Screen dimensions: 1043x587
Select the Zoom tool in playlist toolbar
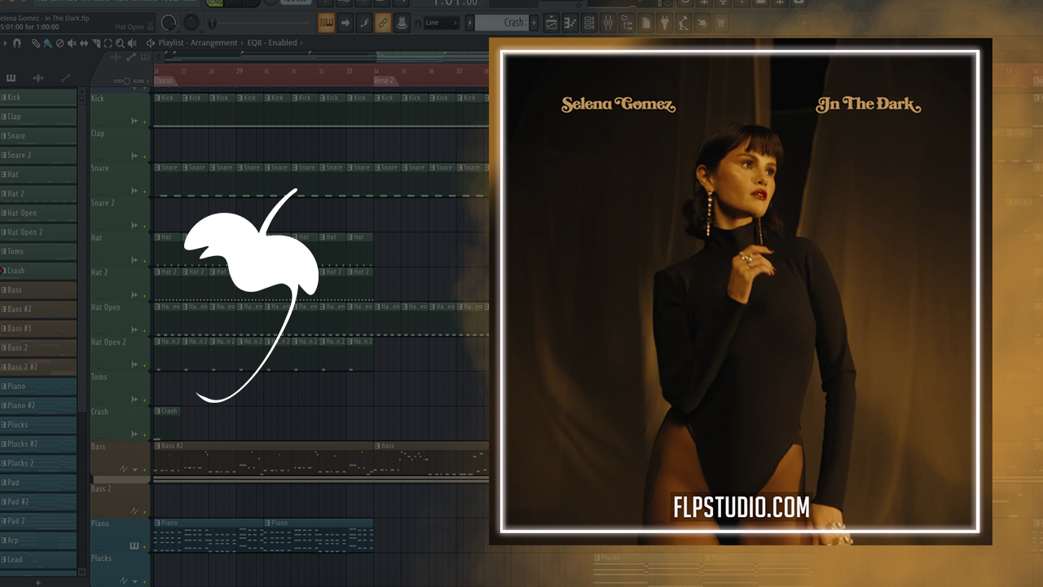pos(120,42)
